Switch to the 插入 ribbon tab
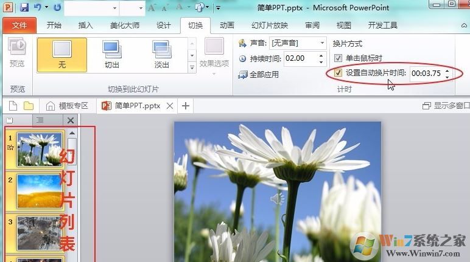The width and height of the screenshot is (470, 262). coord(85,25)
